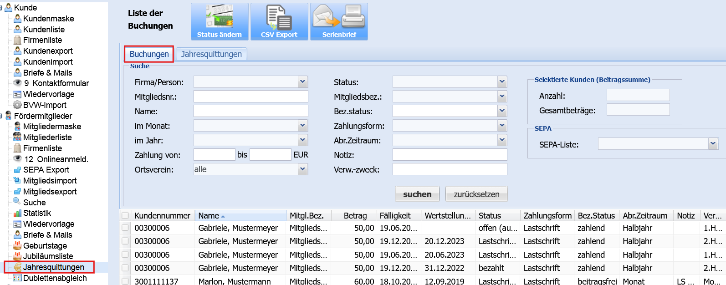Open Mitgliedsimport icon
Viewport: 726px width, 285px height.
pyautogui.click(x=17, y=180)
